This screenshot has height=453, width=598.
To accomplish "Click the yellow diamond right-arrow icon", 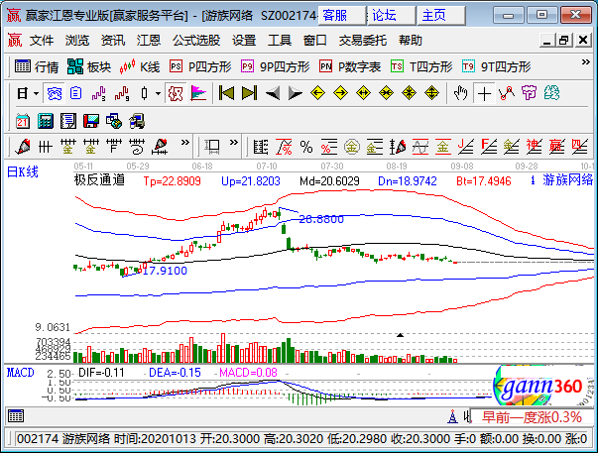I will pyautogui.click(x=340, y=93).
